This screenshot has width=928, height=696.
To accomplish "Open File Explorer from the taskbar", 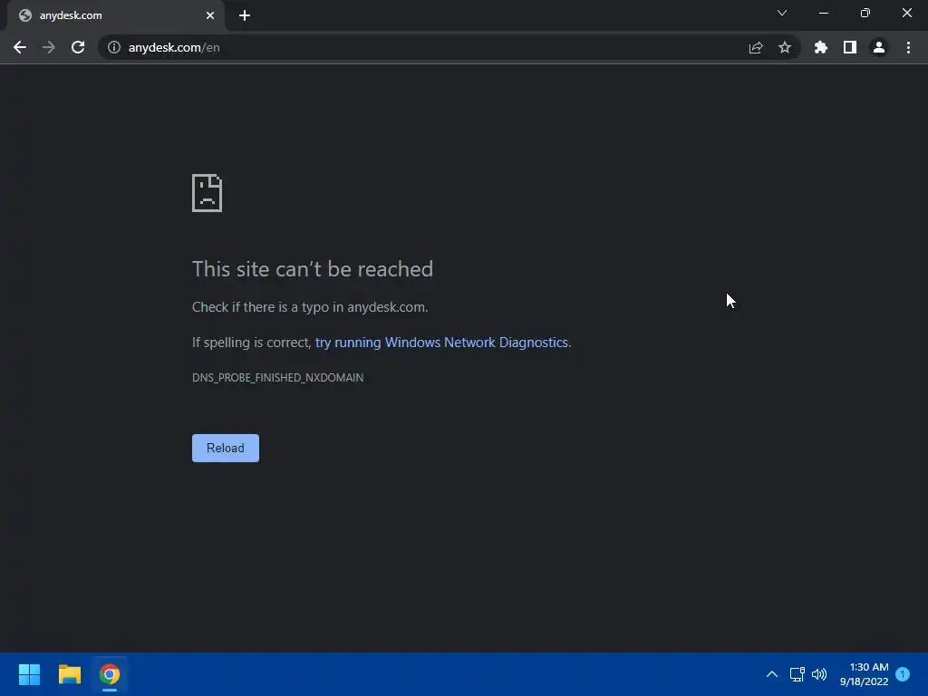I will pos(69,674).
